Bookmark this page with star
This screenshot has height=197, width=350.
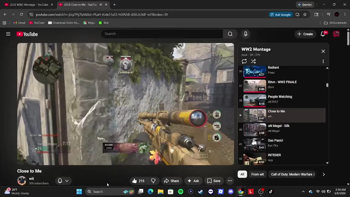click(x=305, y=15)
